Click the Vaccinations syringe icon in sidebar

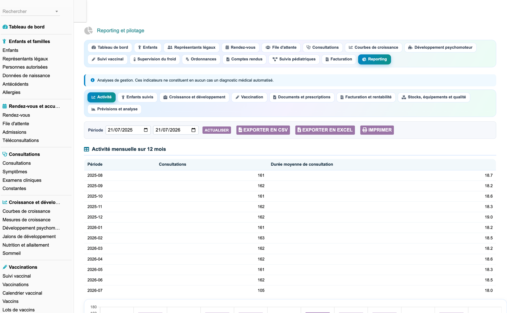click(5, 267)
